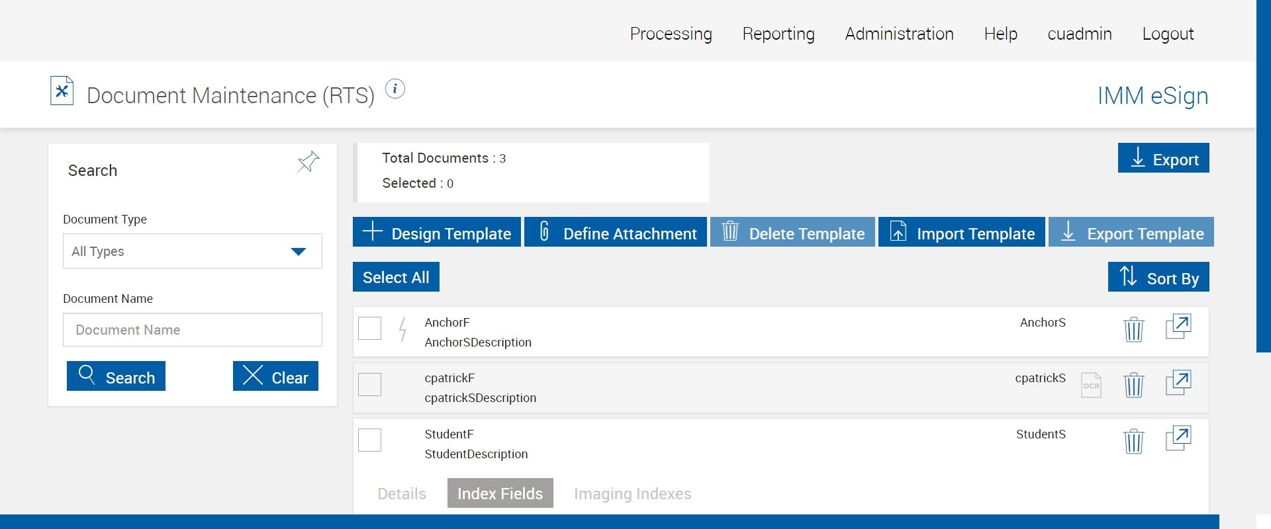
Task: Click the OCR icon on cpatrickF row
Action: (1091, 385)
